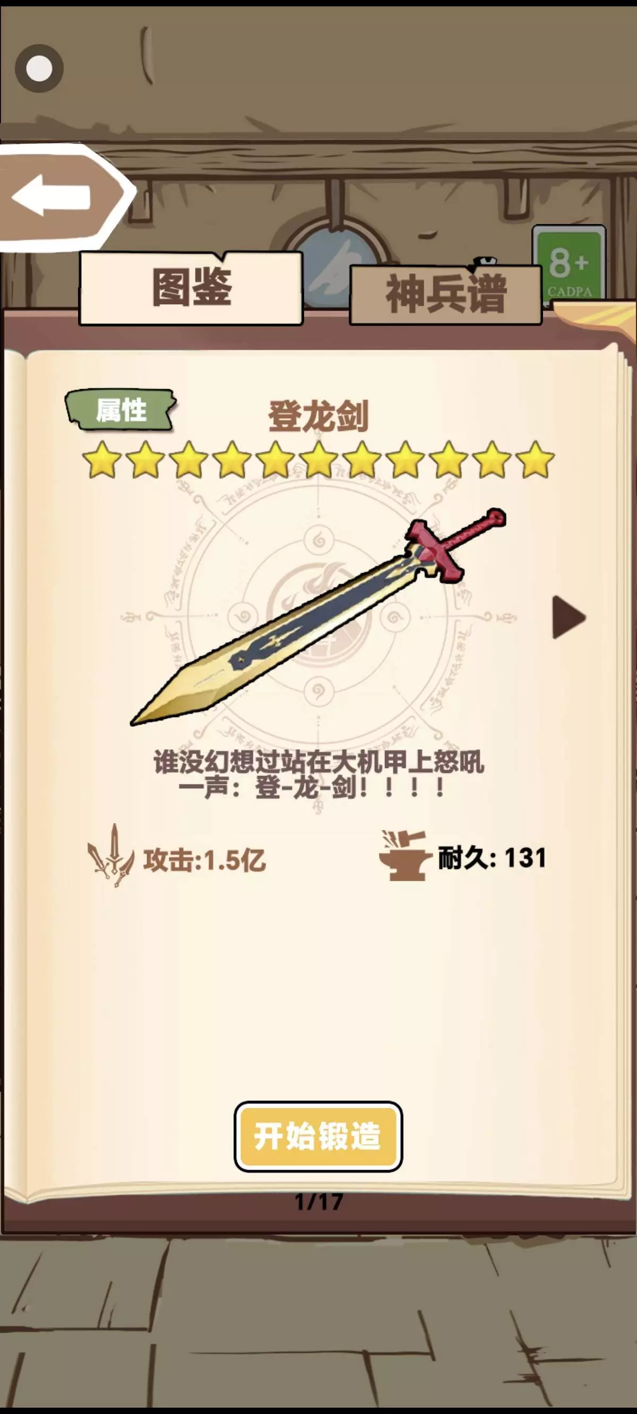Tap the white dot circle icon
637x1414 pixels.
click(39, 68)
